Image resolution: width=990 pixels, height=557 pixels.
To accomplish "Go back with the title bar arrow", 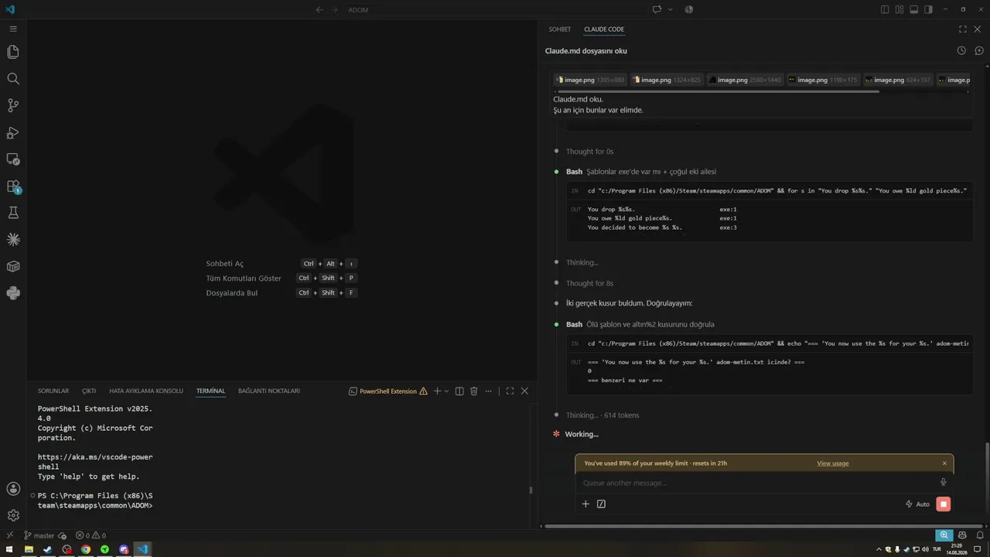I will pos(319,9).
